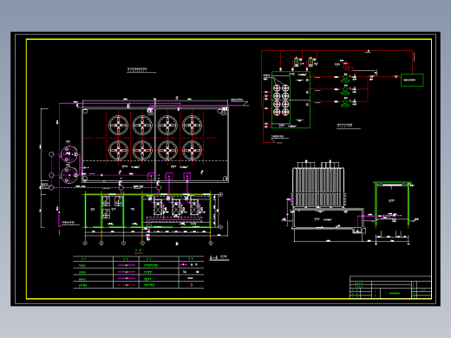
Task: Select the louvered cooling tower in the elevation view
Action: click(318, 184)
